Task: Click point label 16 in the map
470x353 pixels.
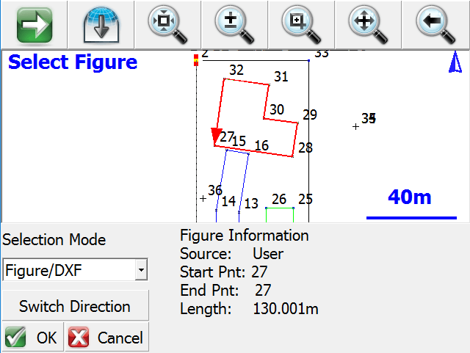Action: (261, 145)
